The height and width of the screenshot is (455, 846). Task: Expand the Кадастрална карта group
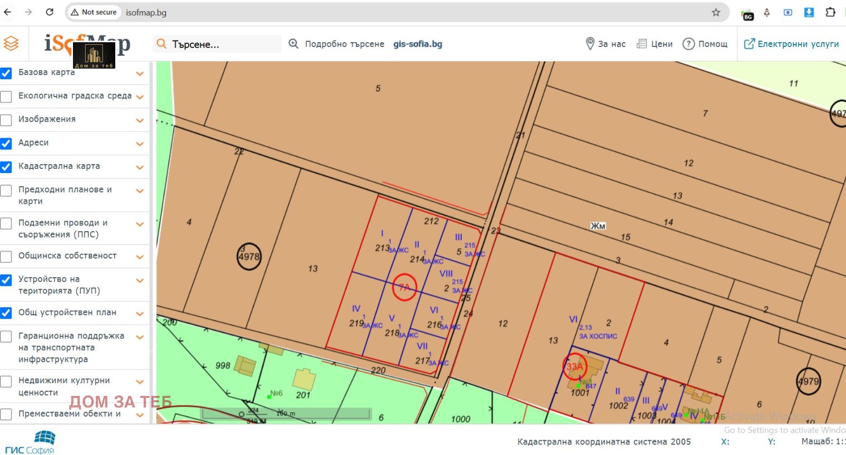[x=140, y=167]
